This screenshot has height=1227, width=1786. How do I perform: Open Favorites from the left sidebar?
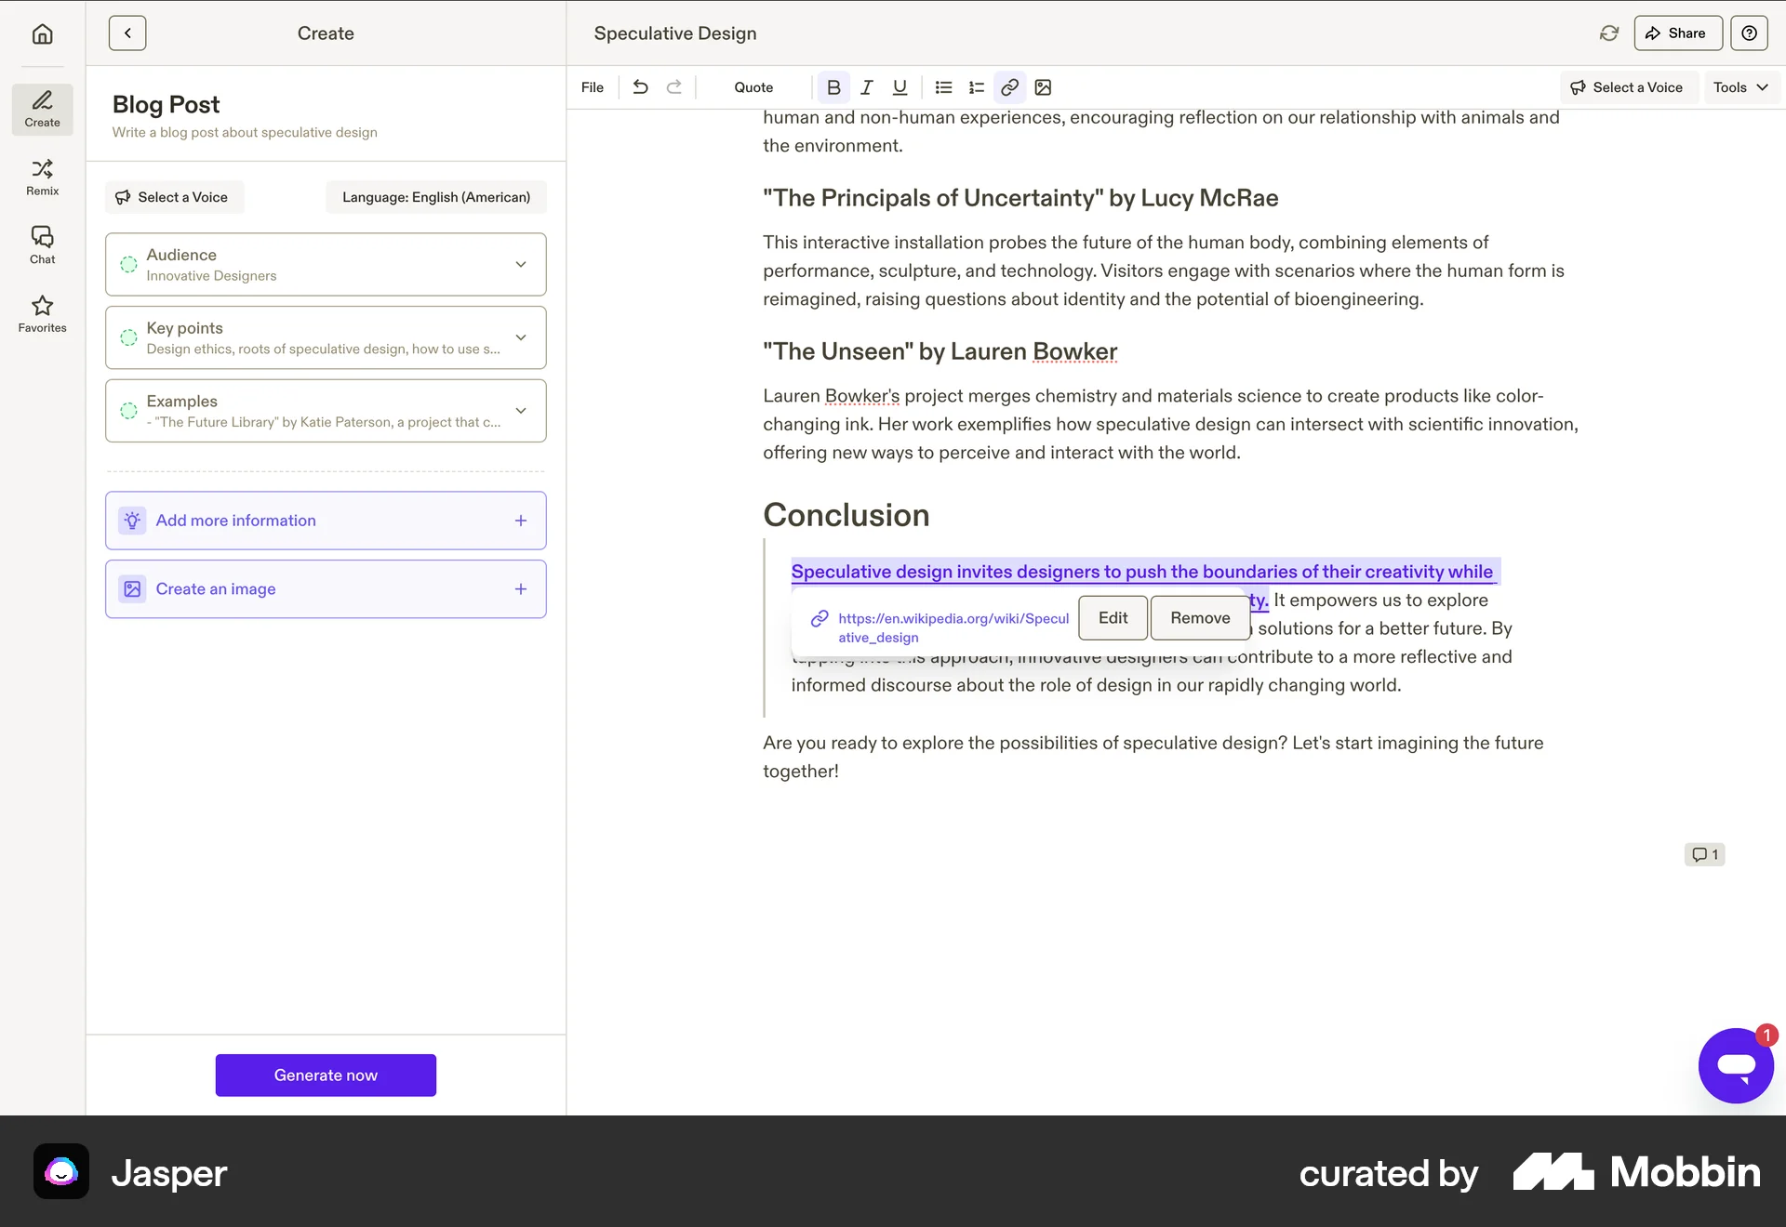coord(42,313)
